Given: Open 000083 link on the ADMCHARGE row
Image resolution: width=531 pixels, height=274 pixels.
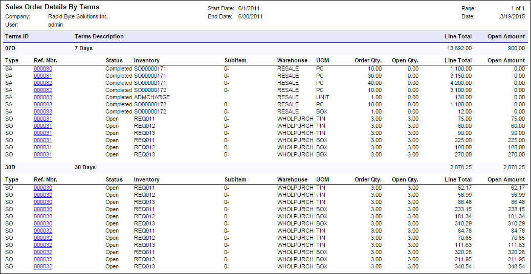Looking at the screenshot, I should (x=43, y=97).
